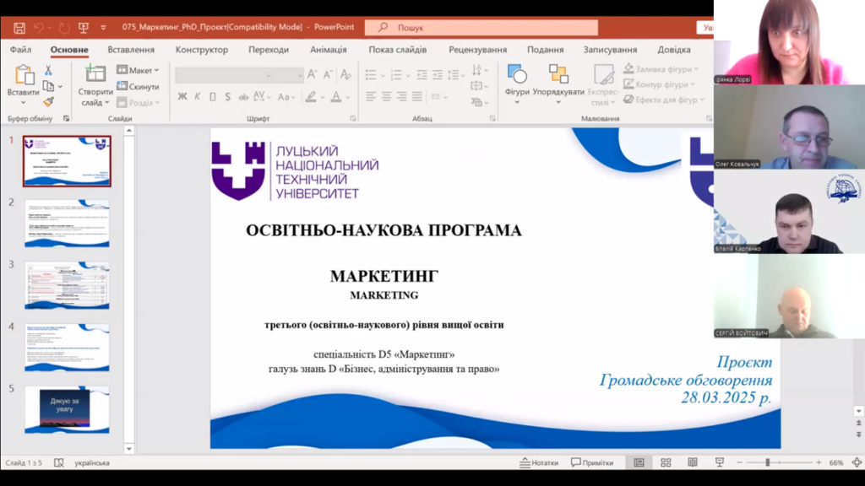The width and height of the screenshot is (865, 486).
Task: Toggle bold with the Ж button
Action: click(x=182, y=97)
